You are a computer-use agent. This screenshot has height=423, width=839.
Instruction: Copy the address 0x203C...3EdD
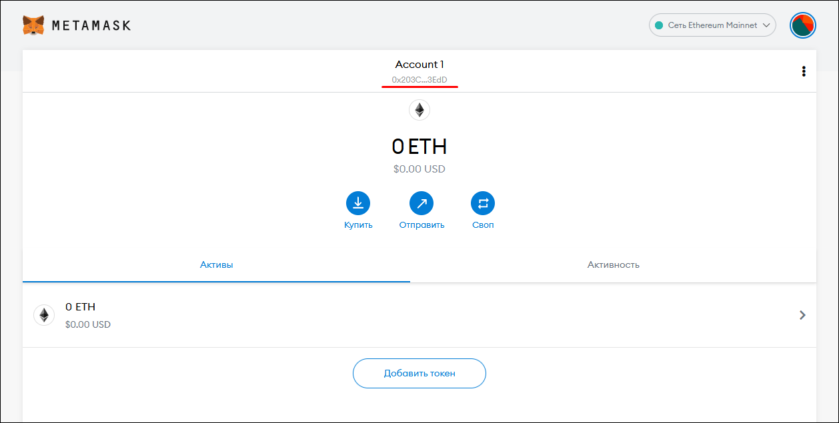pos(419,80)
